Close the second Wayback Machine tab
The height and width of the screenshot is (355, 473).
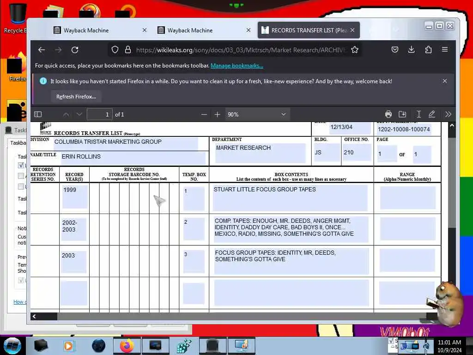click(x=248, y=30)
